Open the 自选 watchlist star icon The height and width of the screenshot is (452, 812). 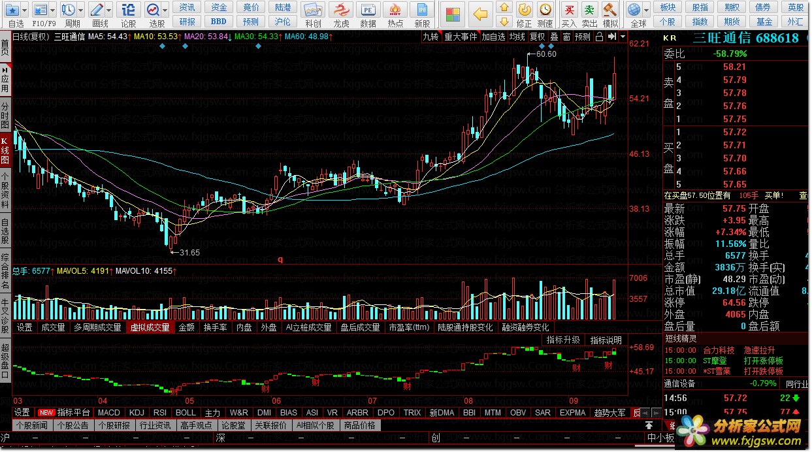[12, 9]
